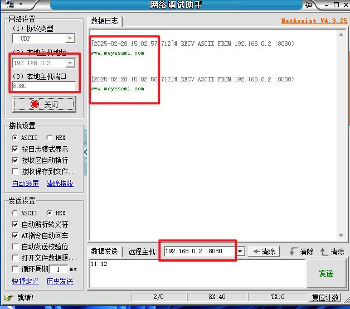Click the 清除接收 link

(60, 184)
